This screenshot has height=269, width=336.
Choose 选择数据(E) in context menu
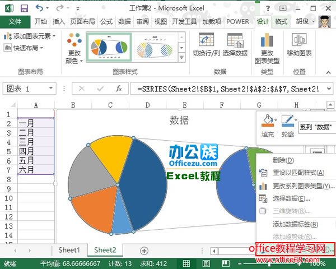pos(296,199)
